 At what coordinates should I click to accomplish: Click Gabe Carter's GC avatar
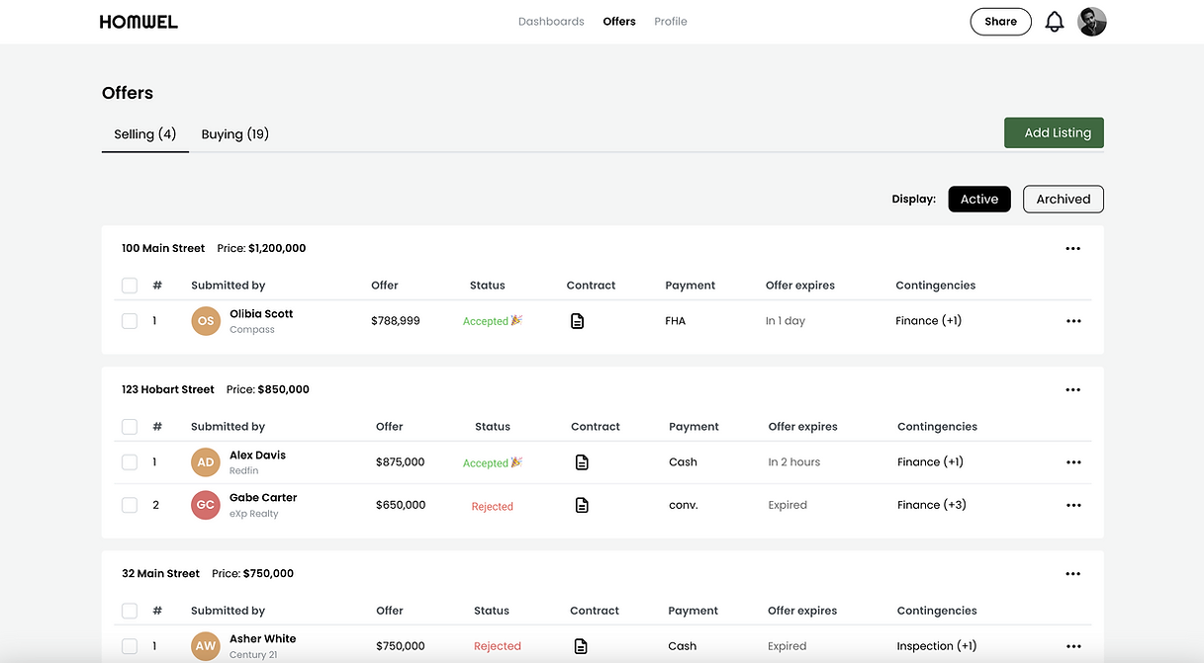click(x=206, y=505)
